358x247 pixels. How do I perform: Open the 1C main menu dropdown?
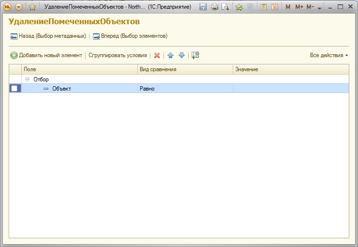19,7
